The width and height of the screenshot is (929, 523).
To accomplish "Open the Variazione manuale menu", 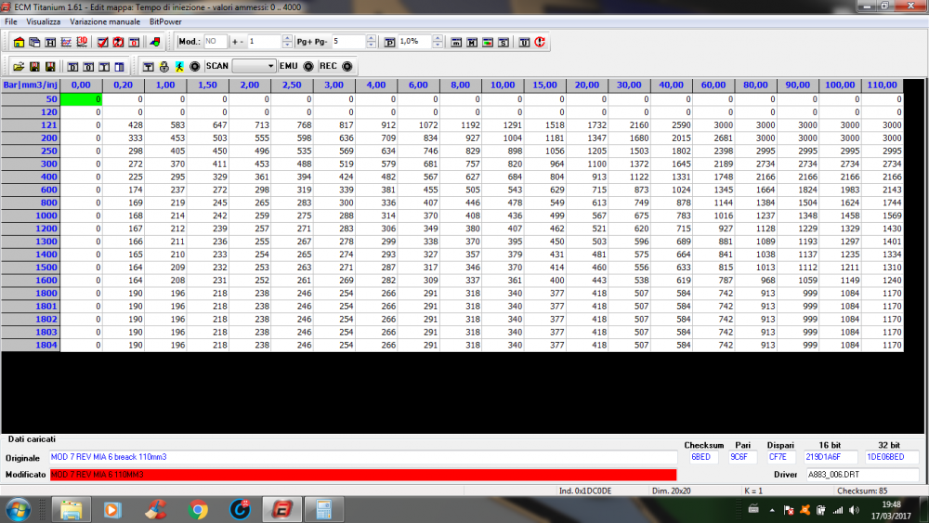I will [x=105, y=20].
